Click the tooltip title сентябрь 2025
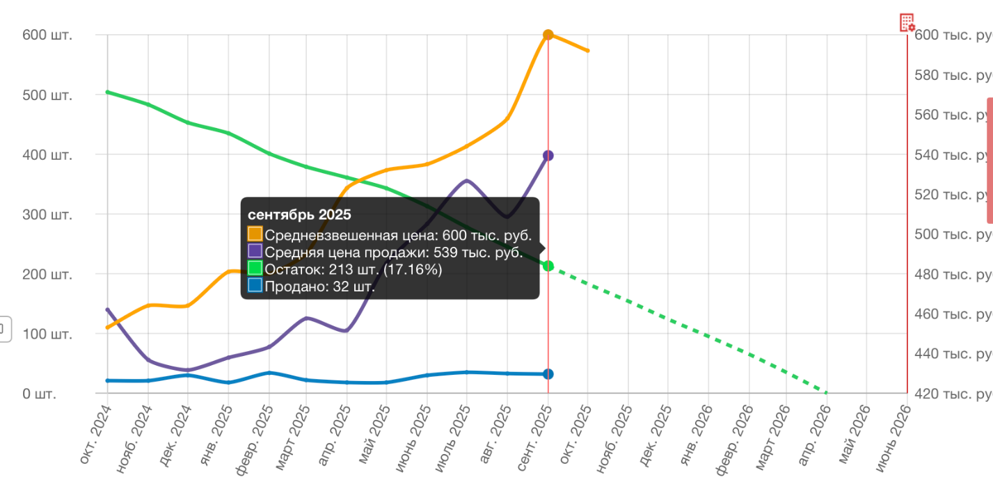Image resolution: width=993 pixels, height=484 pixels. pyautogui.click(x=299, y=215)
